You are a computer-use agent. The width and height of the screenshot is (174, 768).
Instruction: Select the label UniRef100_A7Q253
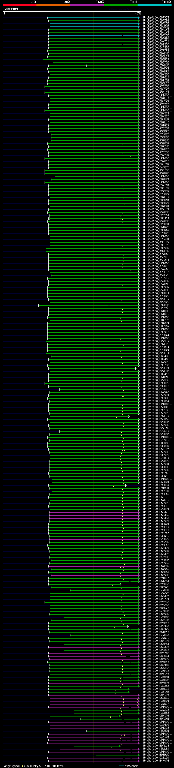tap(156, 86)
